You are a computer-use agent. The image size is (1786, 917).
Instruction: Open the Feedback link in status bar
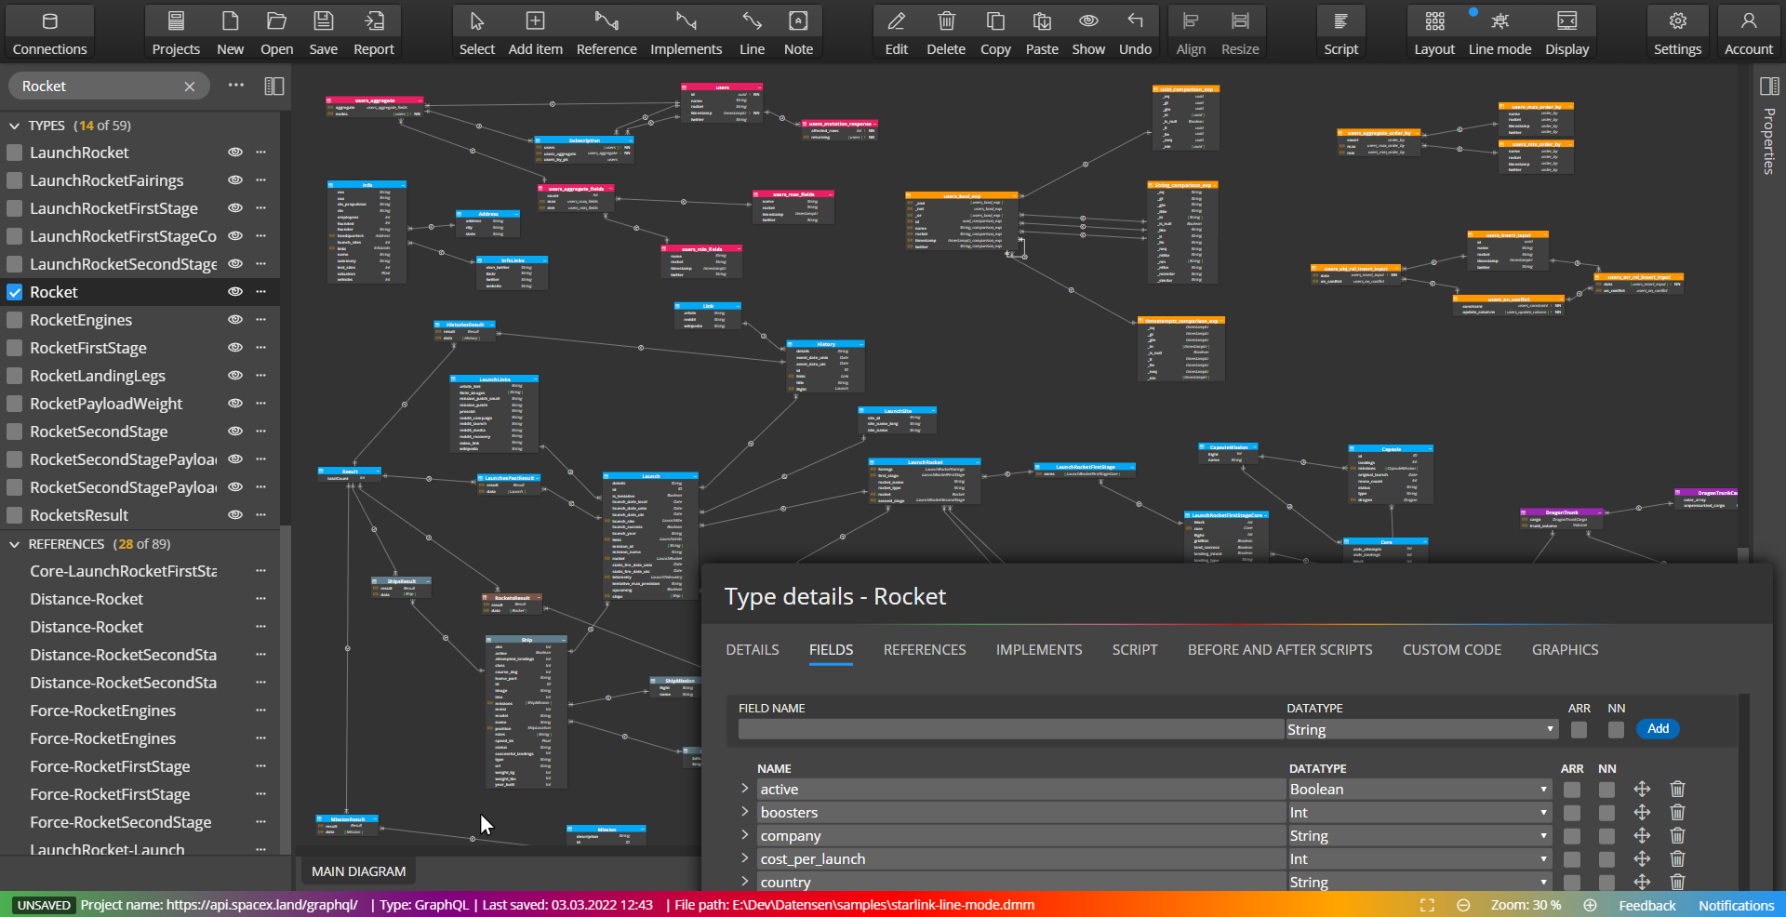coord(1646,905)
